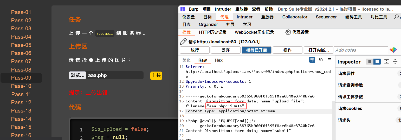Image resolution: width=401 pixels, height=140 pixels.
Task: Click the yellow 上传 upload button
Action: click(156, 75)
